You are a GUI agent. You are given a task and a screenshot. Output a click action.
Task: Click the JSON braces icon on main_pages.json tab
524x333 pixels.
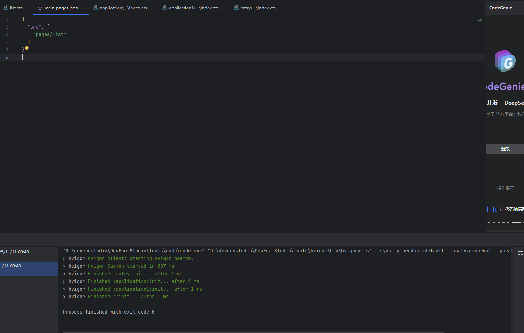pyautogui.click(x=40, y=8)
